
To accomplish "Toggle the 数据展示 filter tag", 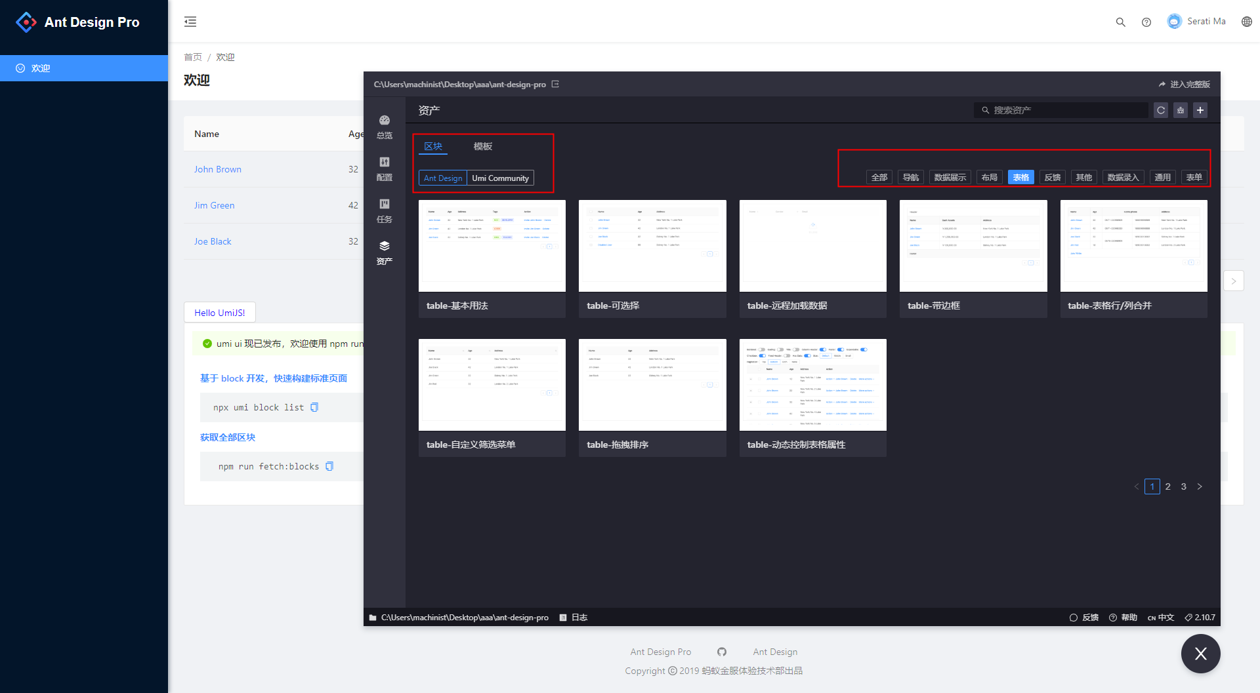I will [950, 177].
